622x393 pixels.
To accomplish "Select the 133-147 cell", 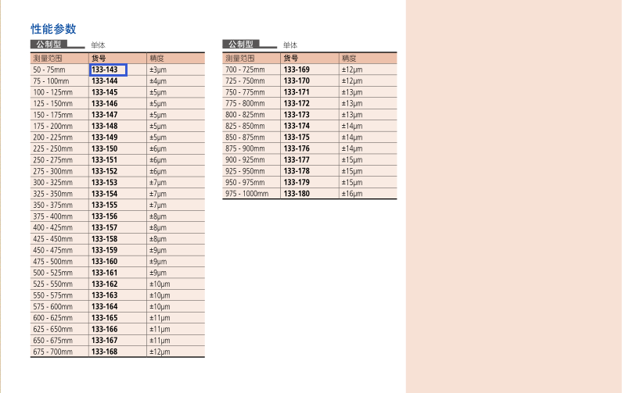I will [104, 115].
